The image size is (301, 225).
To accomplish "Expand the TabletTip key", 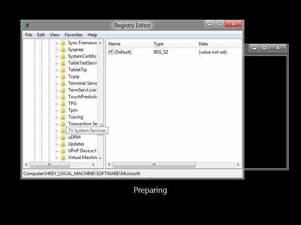I will click(56, 70).
